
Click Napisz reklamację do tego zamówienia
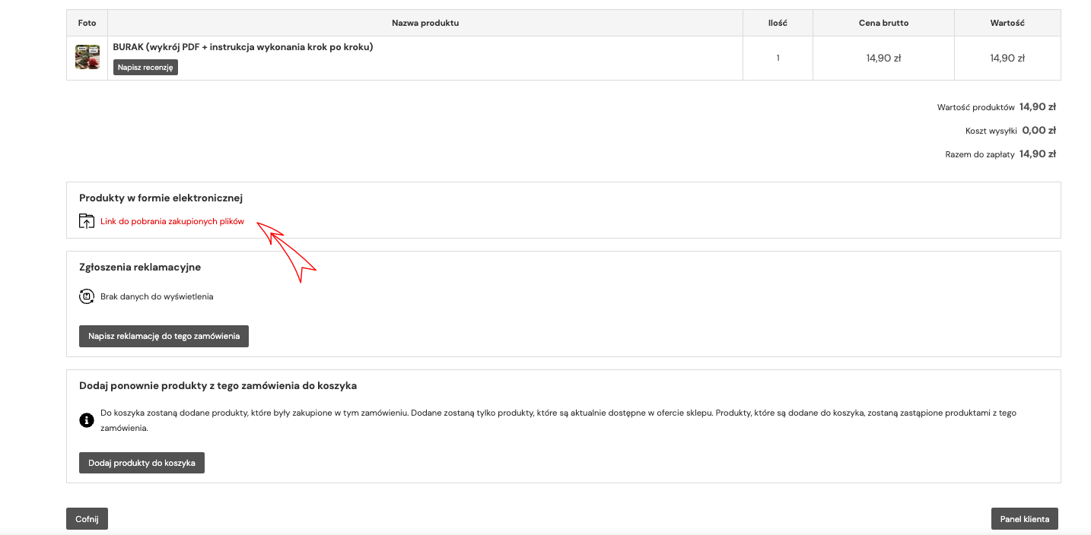(164, 336)
